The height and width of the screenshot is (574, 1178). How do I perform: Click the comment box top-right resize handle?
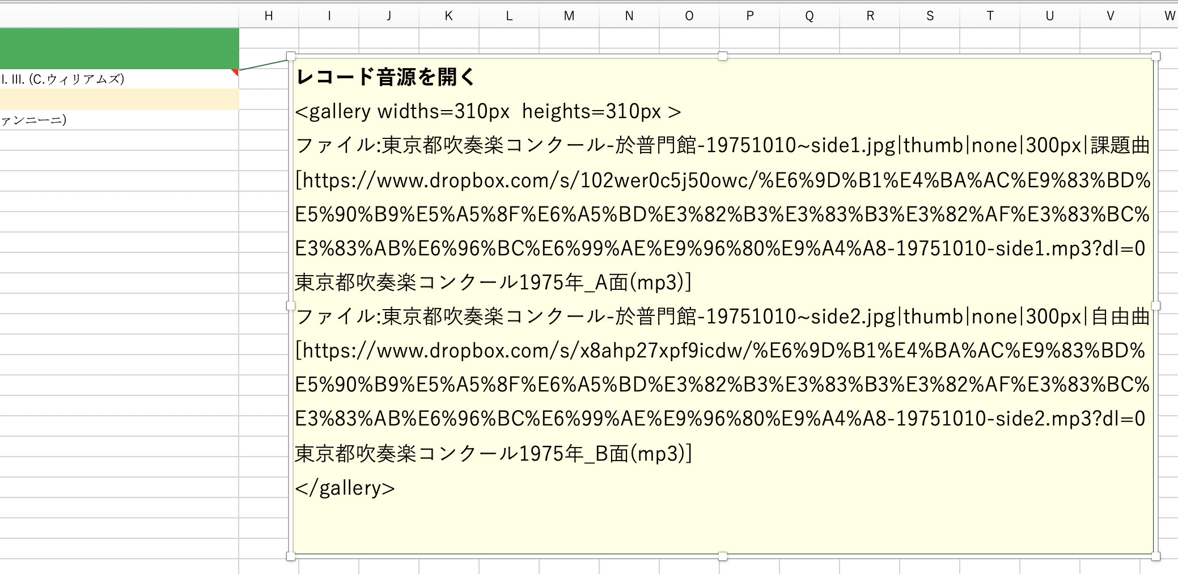pyautogui.click(x=1156, y=56)
